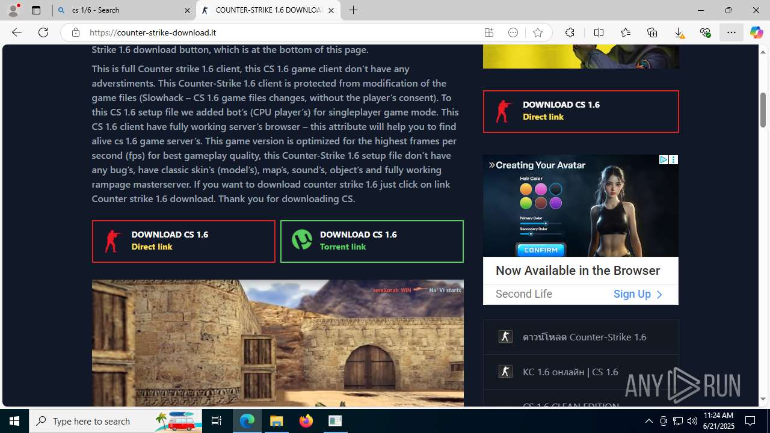The height and width of the screenshot is (433, 770).
Task: Open the browser profile icon
Action: pos(13,10)
